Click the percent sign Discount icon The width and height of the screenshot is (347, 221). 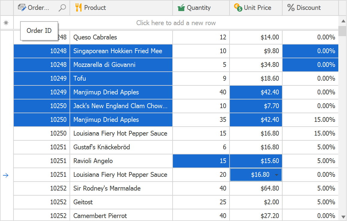[x=291, y=8]
